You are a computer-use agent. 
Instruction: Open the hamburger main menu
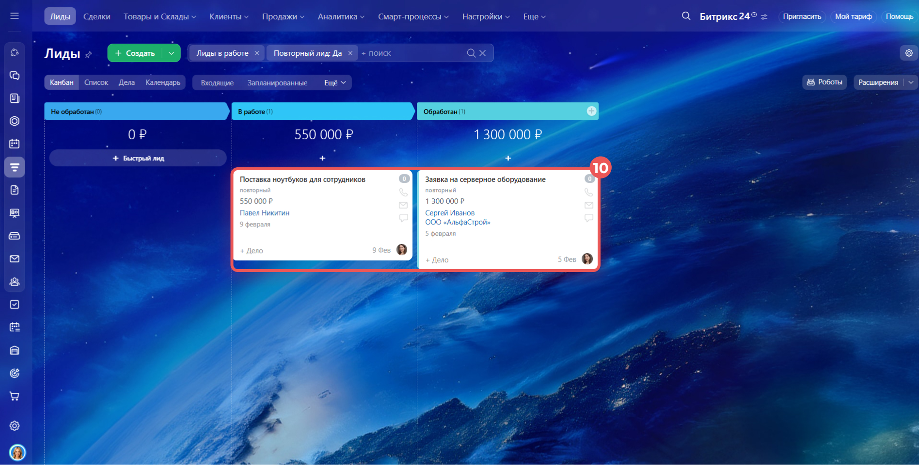tap(15, 16)
